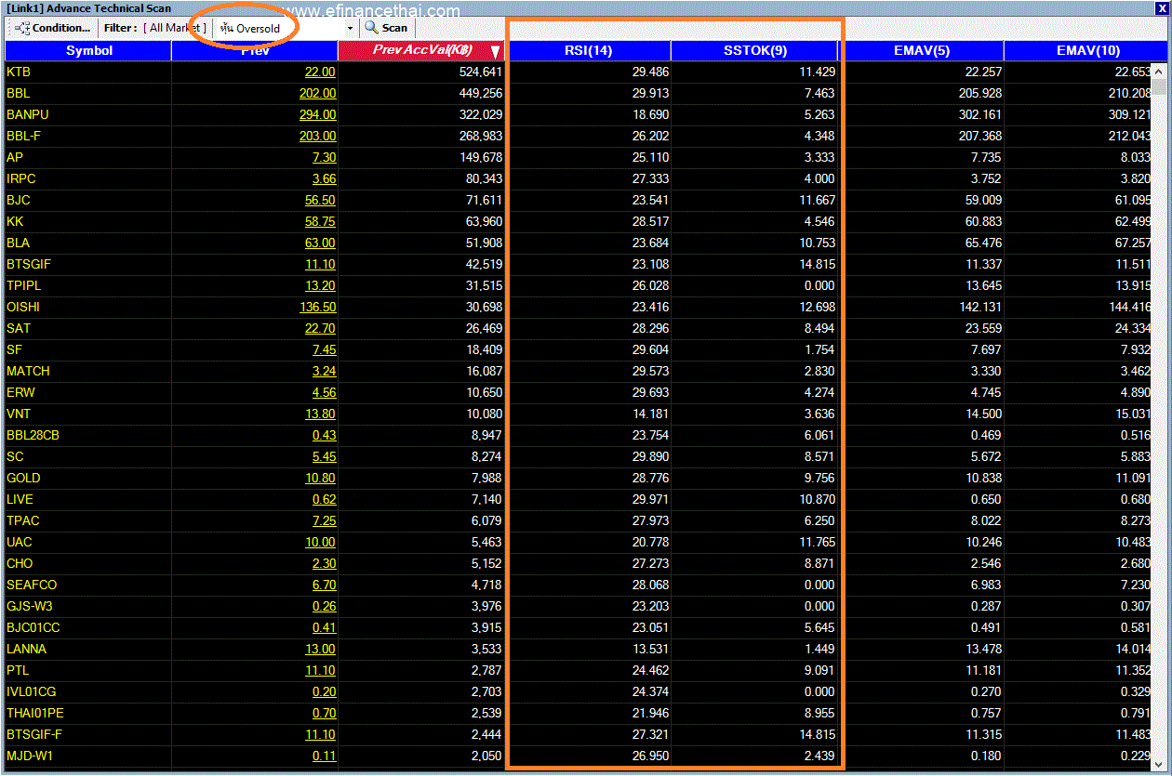
Task: Click PrevAccVal 449,256 for BBL
Action: click(x=481, y=93)
